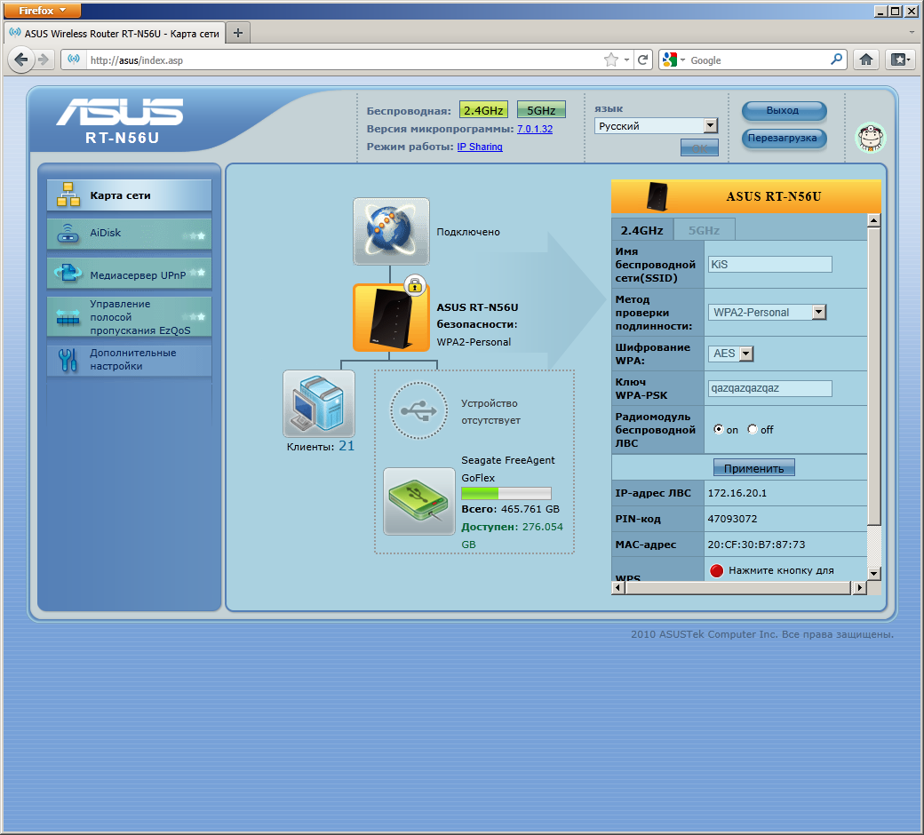Click the bookmarks menu toolbar icon

[900, 60]
